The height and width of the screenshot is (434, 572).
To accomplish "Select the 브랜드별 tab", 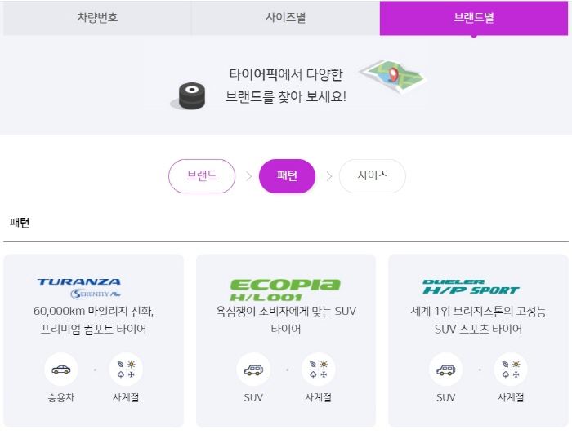I will point(474,17).
